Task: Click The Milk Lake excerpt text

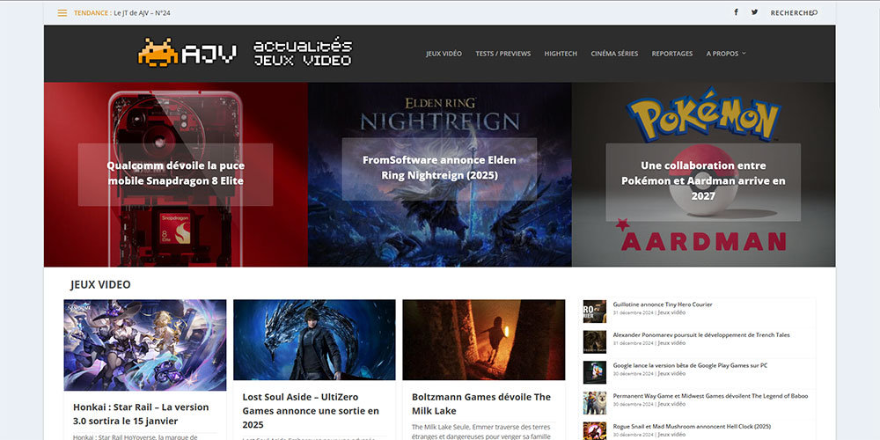Action: click(x=481, y=431)
